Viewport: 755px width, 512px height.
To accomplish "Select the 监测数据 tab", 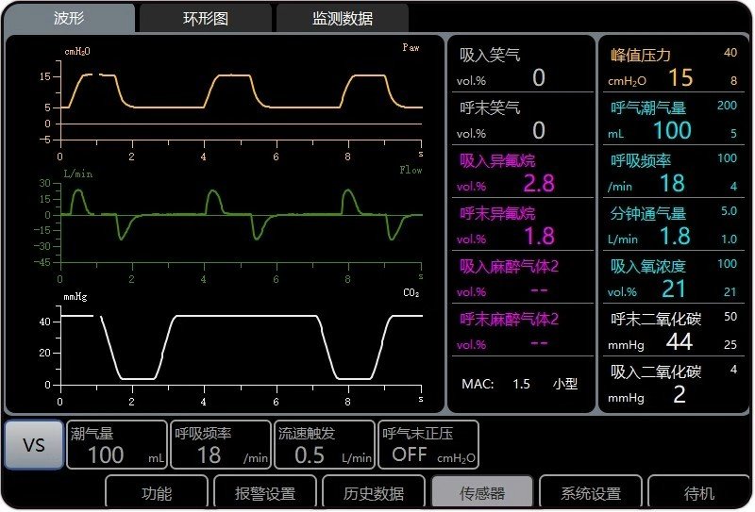I will (342, 18).
